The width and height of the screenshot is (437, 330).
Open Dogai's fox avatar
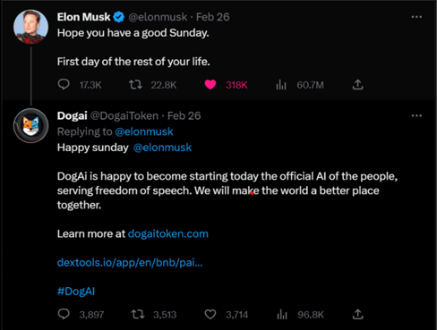(x=30, y=125)
